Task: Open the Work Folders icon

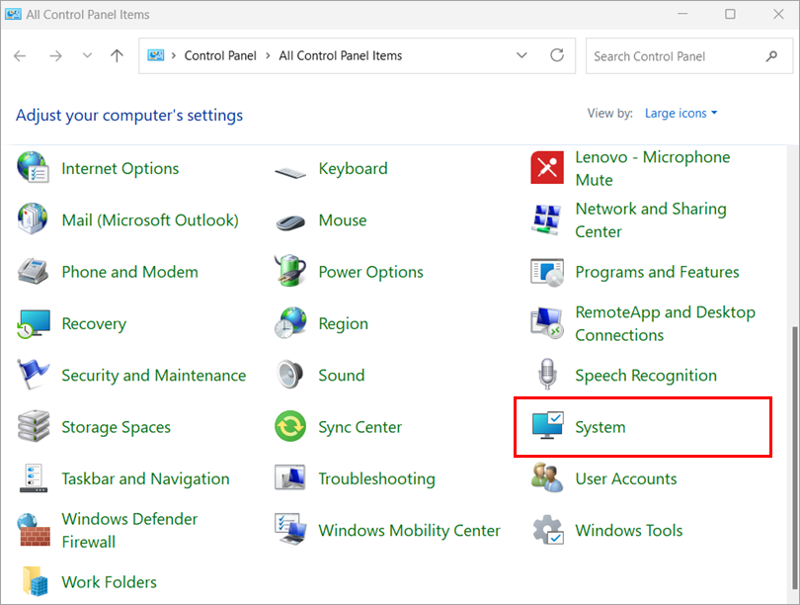Action: coord(34,581)
